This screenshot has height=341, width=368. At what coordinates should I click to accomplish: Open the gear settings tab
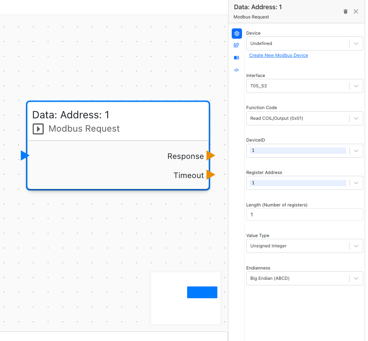click(x=237, y=34)
